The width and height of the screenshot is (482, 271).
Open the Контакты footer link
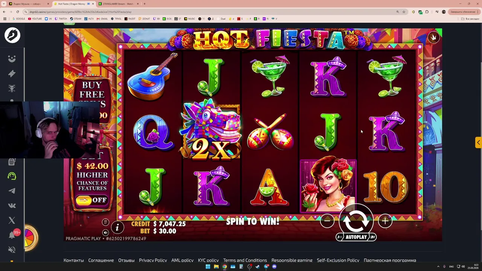click(x=74, y=260)
